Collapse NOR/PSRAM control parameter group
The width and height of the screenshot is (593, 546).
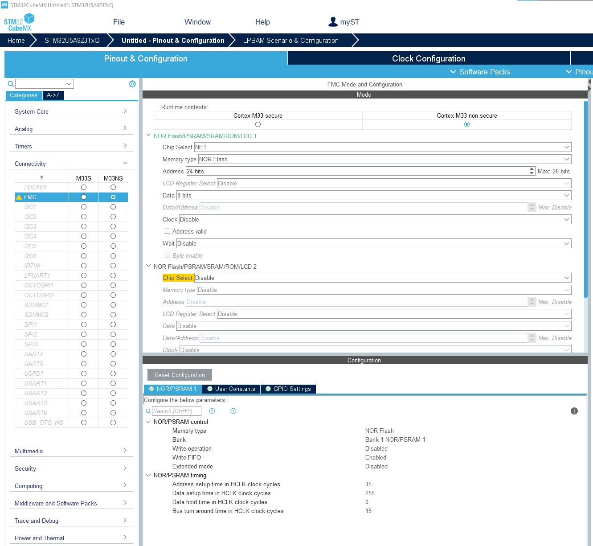pos(148,422)
